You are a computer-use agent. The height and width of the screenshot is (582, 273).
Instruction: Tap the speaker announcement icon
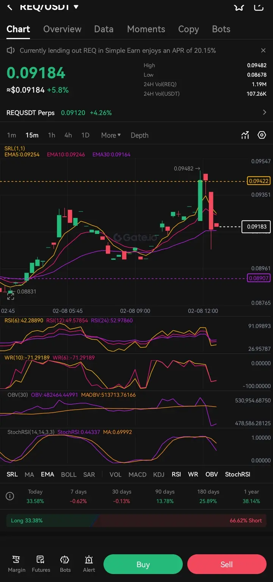coord(11,50)
